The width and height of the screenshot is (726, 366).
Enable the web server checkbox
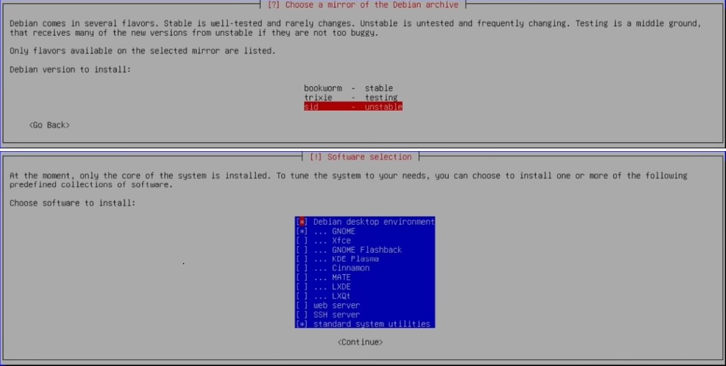pos(302,305)
